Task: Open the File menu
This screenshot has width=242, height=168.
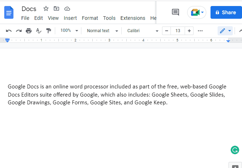Action: [x=25, y=18]
